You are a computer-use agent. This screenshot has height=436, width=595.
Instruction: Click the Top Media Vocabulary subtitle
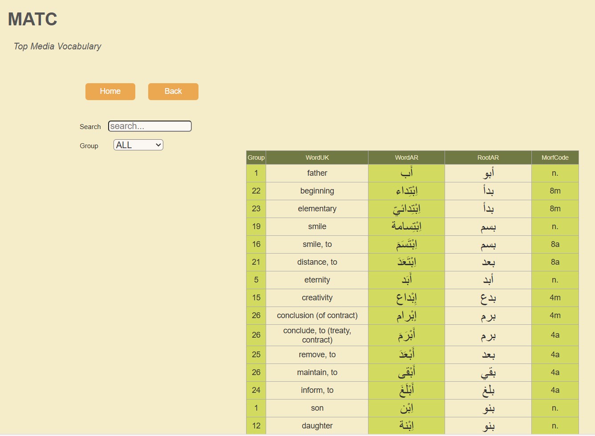click(57, 46)
